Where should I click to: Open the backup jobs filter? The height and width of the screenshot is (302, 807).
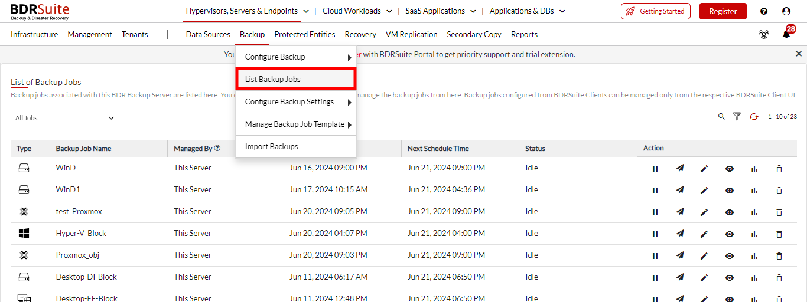pos(737,117)
